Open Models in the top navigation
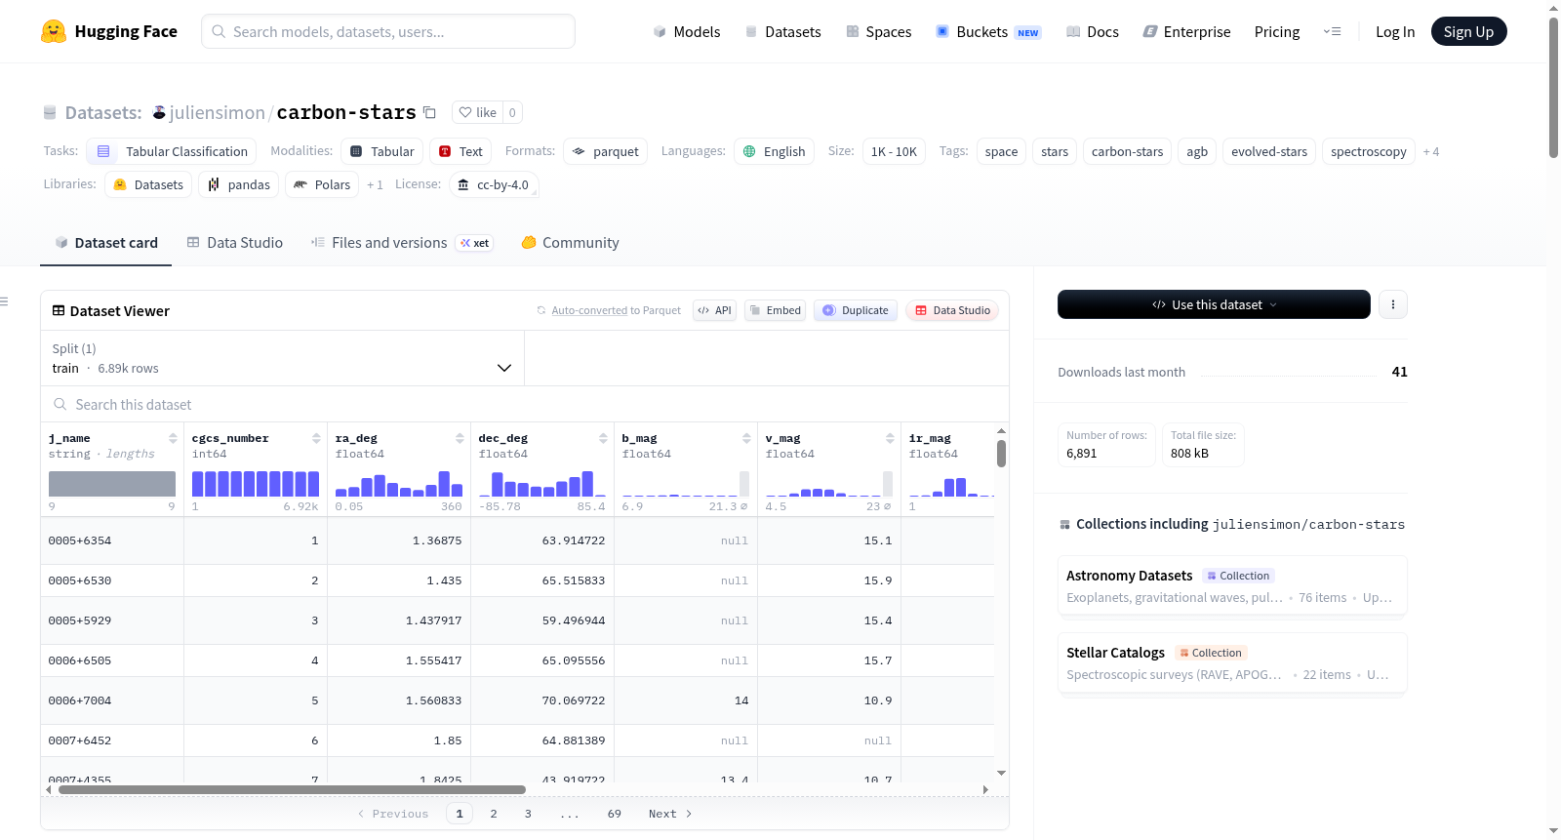 687,31
